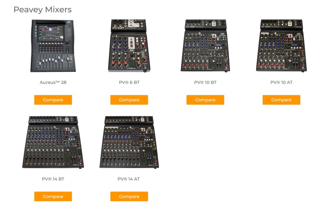Viewport: 324px width, 208px height.
Task: Compare the PV 14 AT mixer
Action: (129, 196)
